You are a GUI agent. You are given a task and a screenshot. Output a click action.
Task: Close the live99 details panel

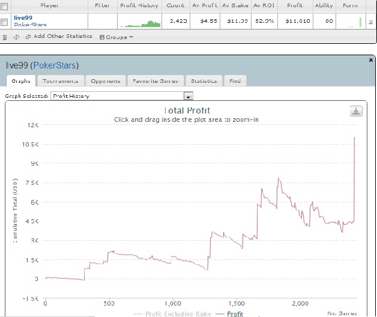coord(371,60)
